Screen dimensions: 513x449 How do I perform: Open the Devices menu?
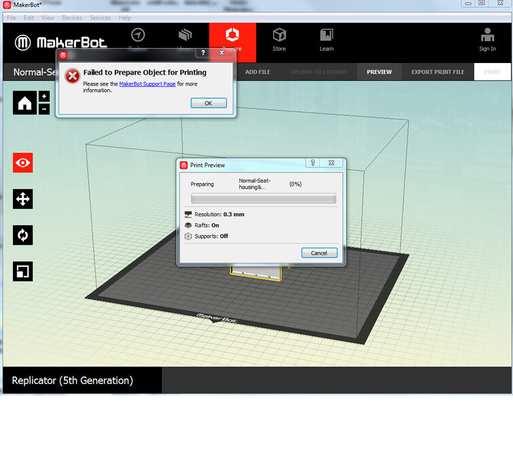(72, 18)
